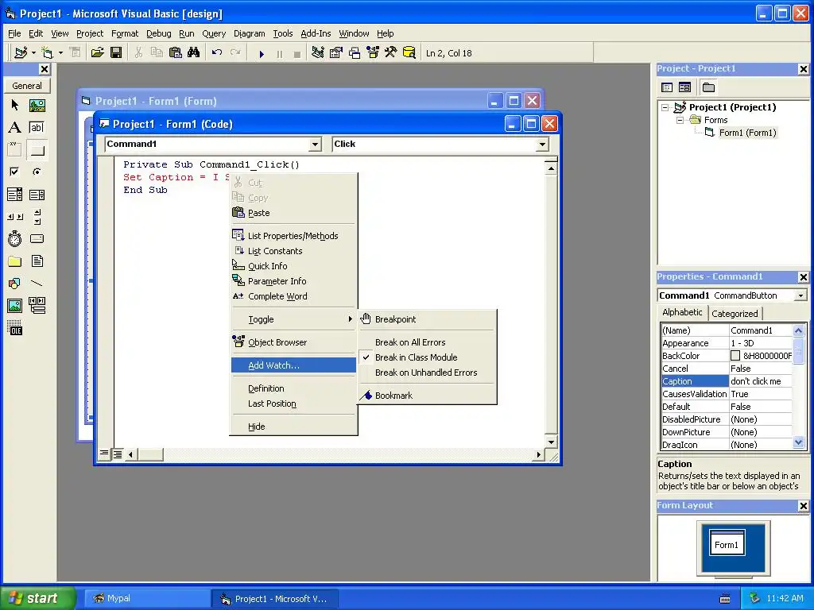This screenshot has width=814, height=610.
Task: Open the Click procedure dropdown in code window
Action: coord(542,145)
